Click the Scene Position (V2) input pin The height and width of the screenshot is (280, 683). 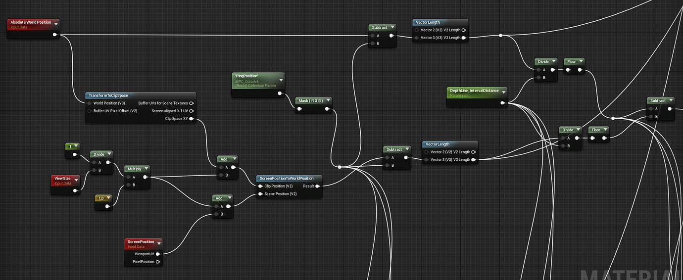tap(260, 194)
